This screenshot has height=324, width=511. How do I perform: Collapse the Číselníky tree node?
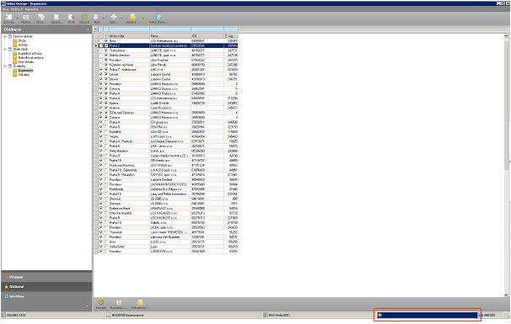(5, 66)
